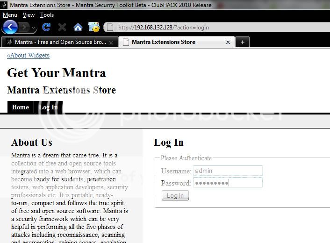Screen dimensions: 330x243
Task: Select the Home navigation tab on the page
Action: click(x=21, y=107)
